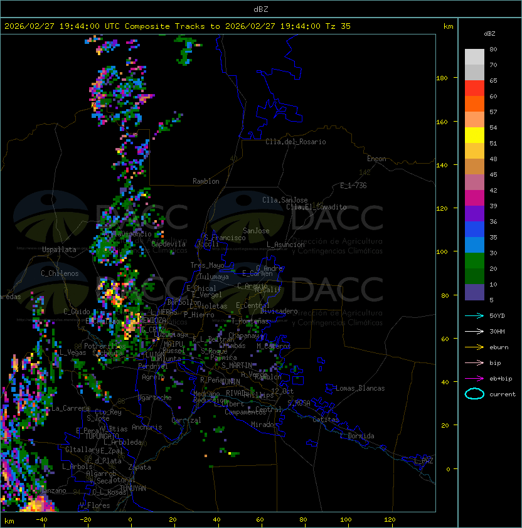The image size is (522, 528).
Task: Click the Clla.SanJose map label
Action: [x=285, y=200]
